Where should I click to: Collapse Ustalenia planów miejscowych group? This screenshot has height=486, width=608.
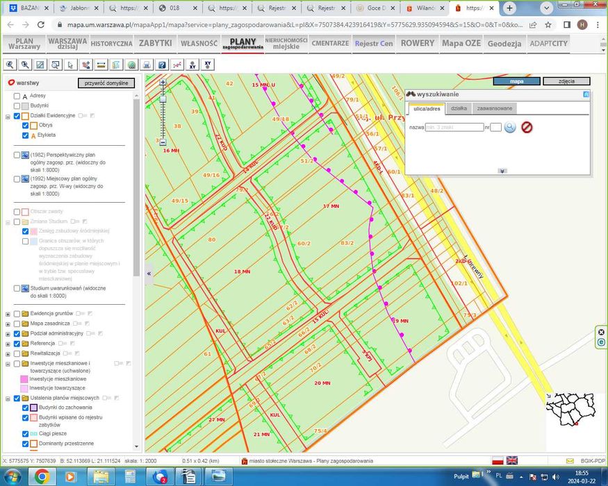point(8,399)
